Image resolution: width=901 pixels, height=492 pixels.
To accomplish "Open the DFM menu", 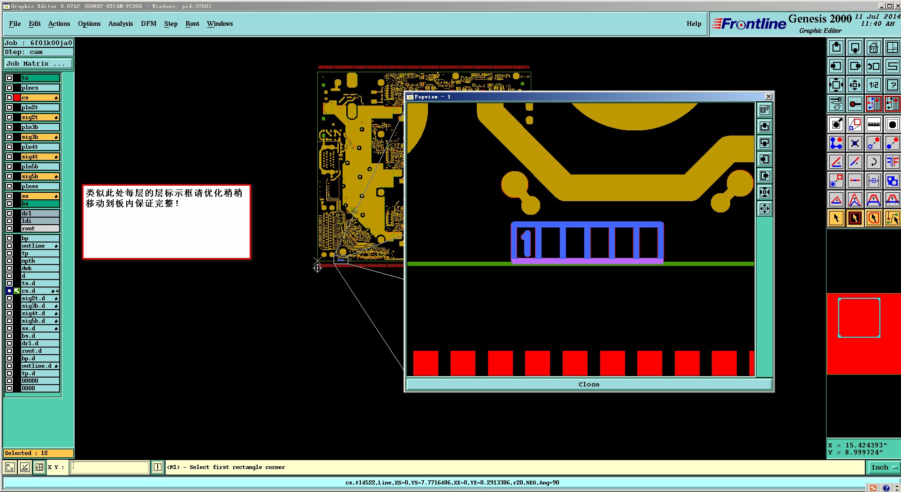I will (149, 23).
